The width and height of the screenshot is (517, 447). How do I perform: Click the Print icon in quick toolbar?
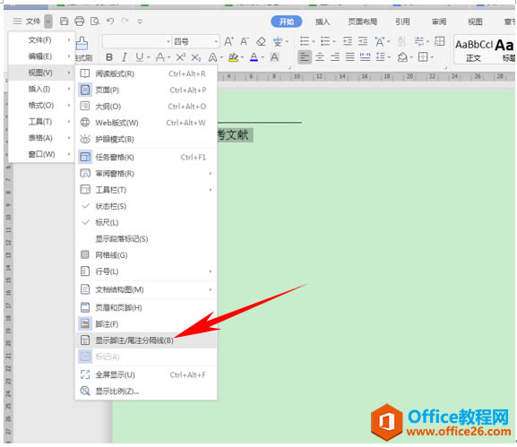79,21
